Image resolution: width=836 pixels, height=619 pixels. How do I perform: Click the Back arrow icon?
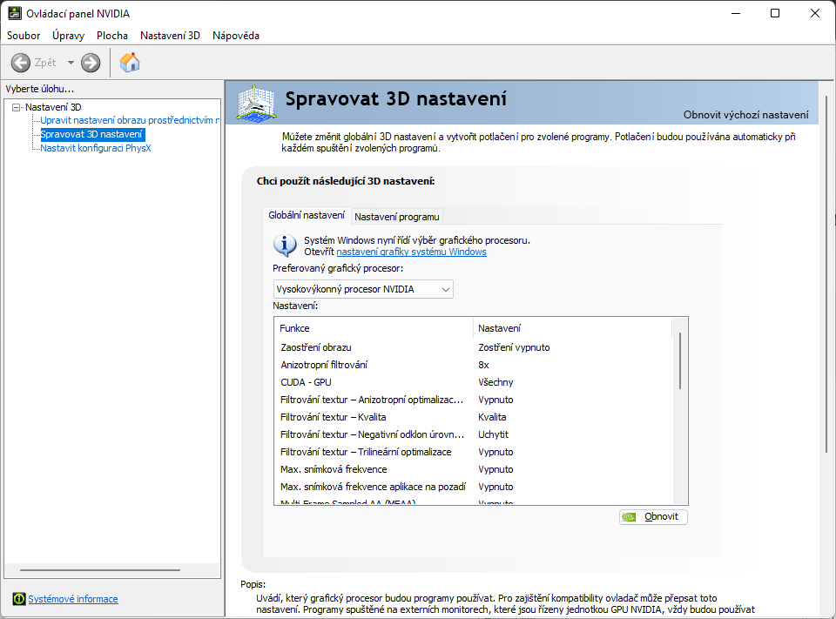pyautogui.click(x=21, y=63)
